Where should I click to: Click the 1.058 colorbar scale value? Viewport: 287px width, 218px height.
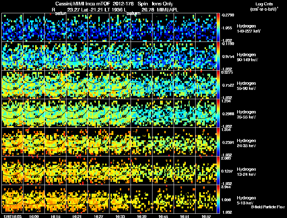[x=226, y=200]
